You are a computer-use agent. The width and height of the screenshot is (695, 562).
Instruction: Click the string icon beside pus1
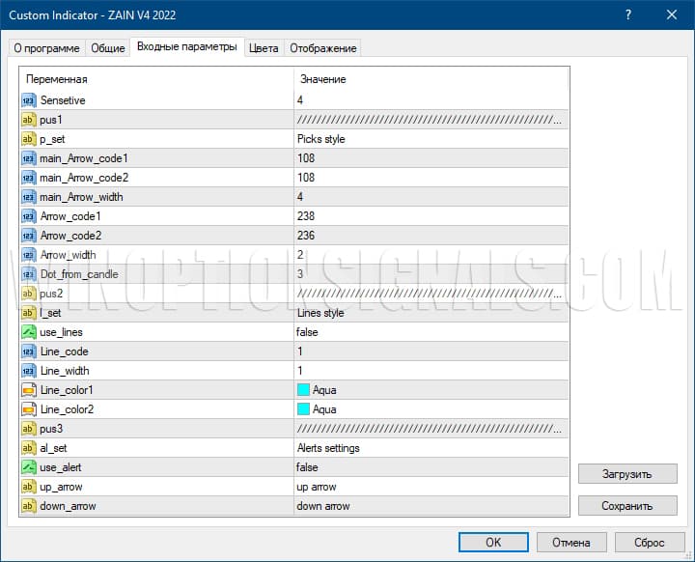(28, 120)
